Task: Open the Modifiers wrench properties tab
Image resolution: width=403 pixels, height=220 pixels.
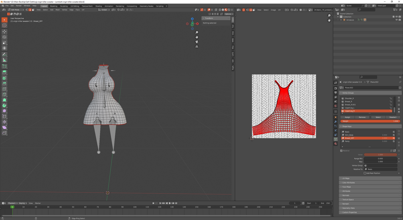Action: (336, 122)
